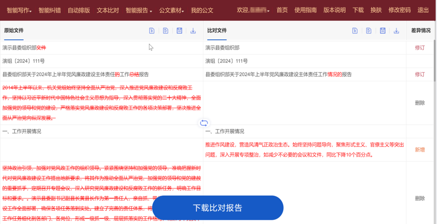Upload a file in the 原始文件 panel
The height and width of the screenshot is (224, 437).
[152, 31]
